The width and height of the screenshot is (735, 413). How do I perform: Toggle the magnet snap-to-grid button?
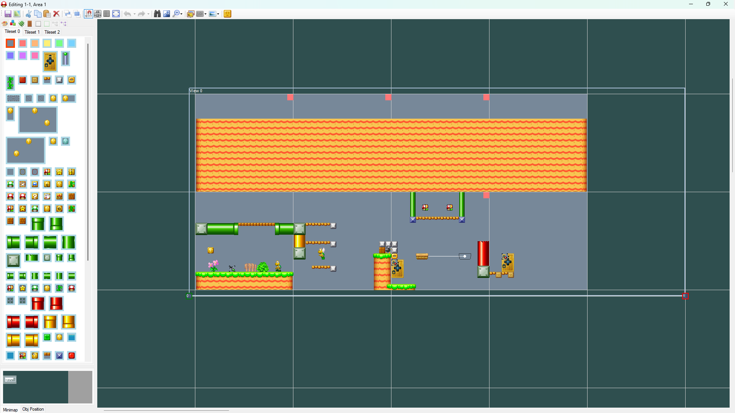click(88, 14)
